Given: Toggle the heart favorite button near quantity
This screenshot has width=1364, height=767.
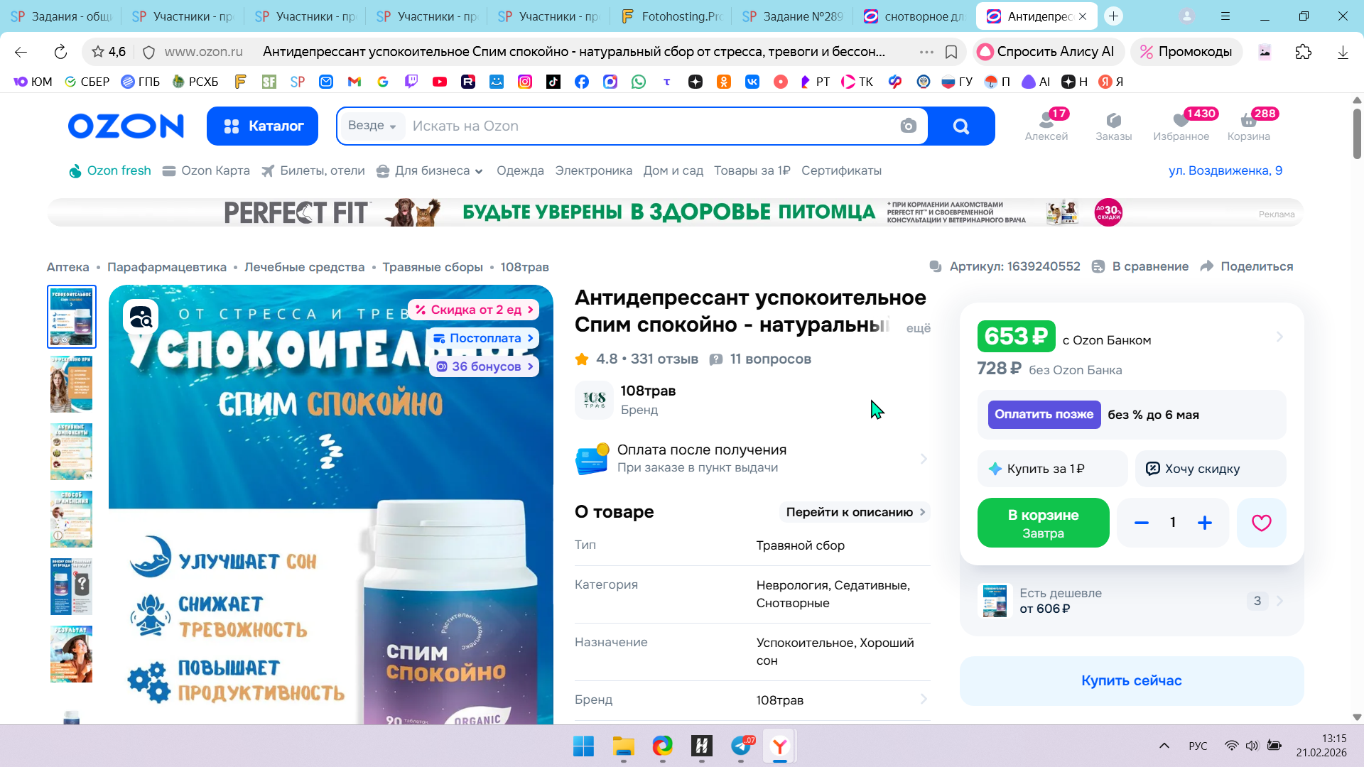Looking at the screenshot, I should [x=1261, y=523].
